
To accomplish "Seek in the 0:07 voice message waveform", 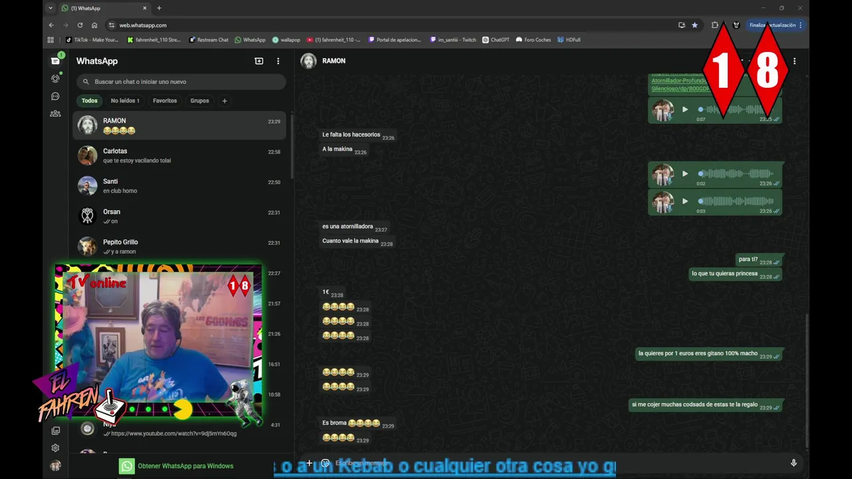I will (736, 110).
